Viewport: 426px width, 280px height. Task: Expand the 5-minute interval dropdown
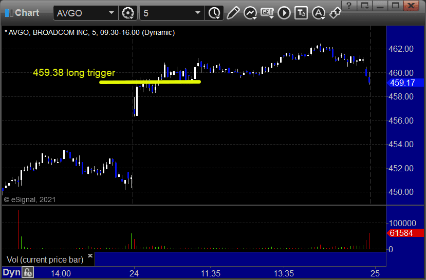click(x=198, y=13)
